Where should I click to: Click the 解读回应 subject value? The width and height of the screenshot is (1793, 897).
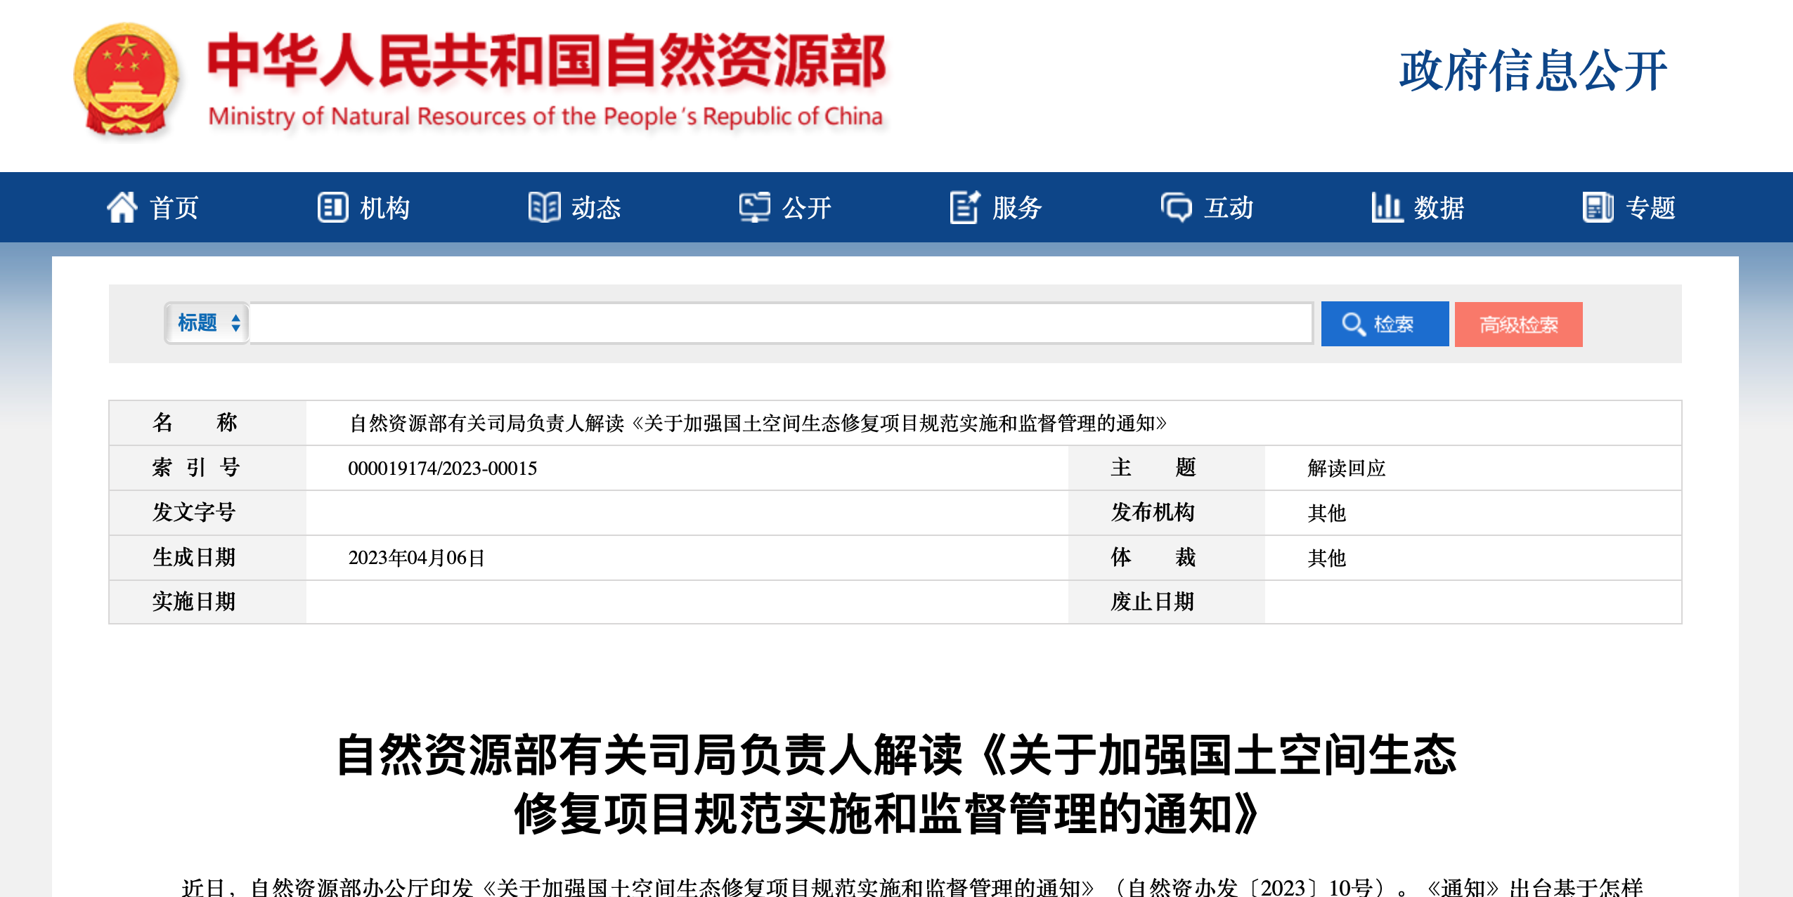[x=1346, y=468]
